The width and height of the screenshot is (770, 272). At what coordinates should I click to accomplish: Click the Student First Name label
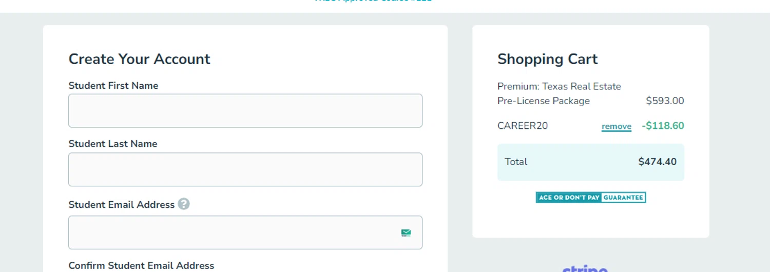113,86
